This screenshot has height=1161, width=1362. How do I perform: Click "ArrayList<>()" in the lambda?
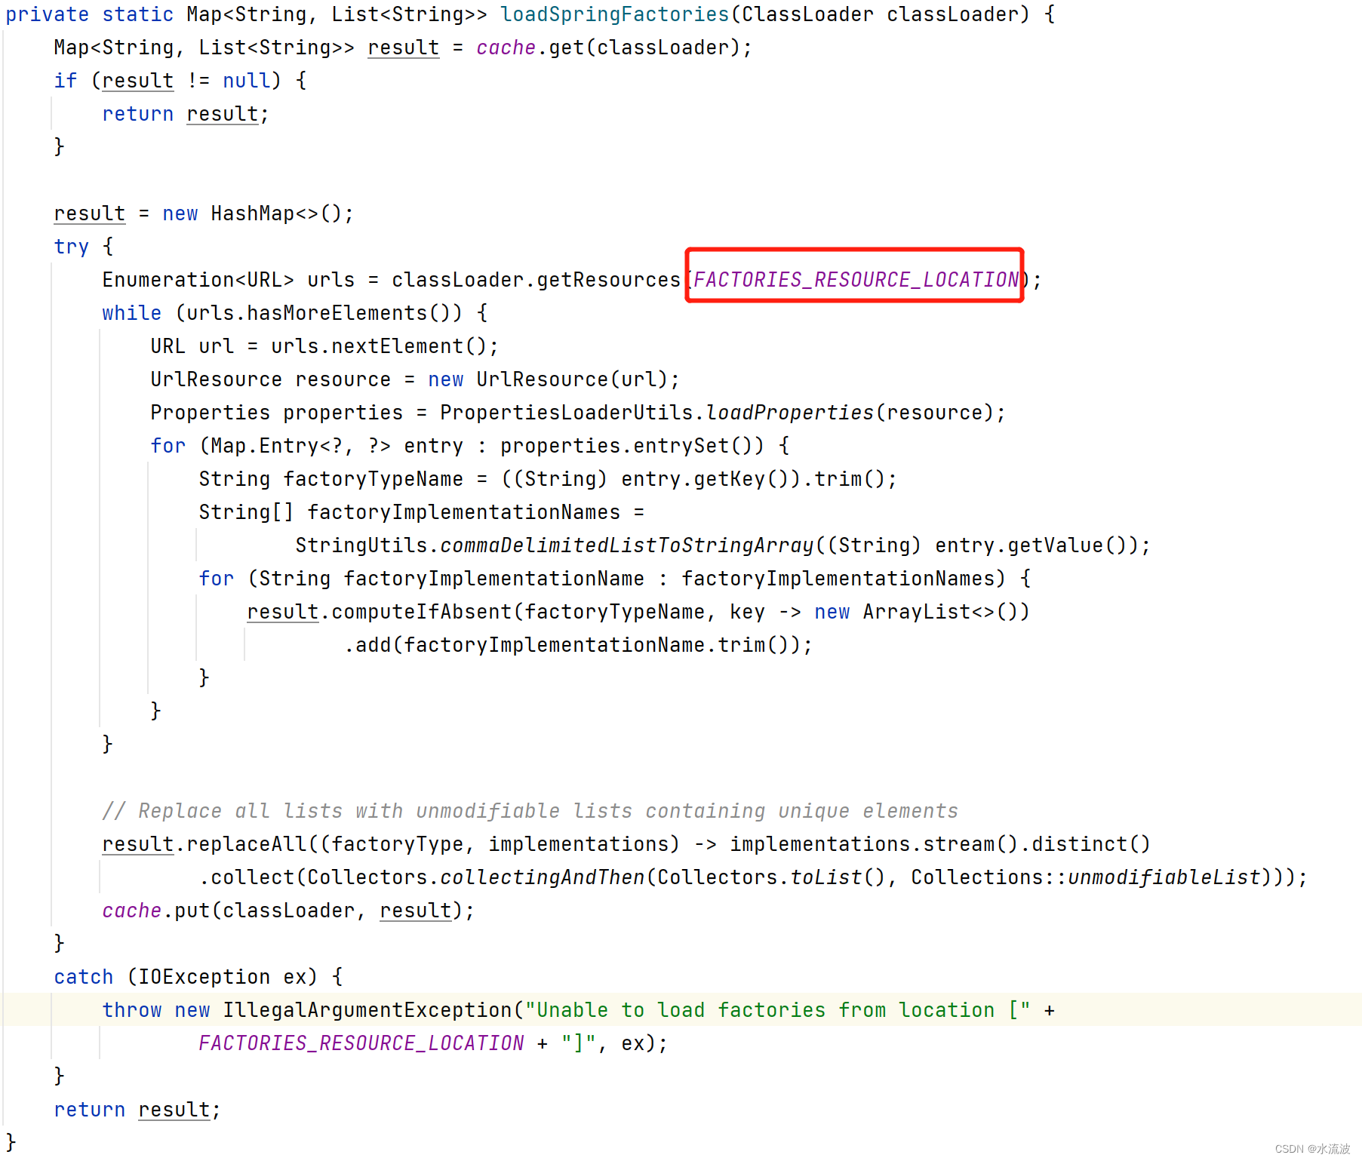point(940,612)
